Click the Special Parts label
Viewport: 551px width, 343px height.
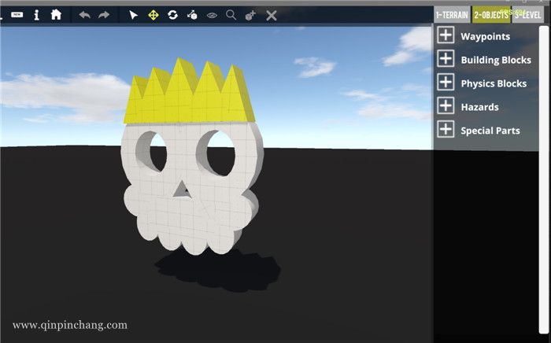click(490, 131)
